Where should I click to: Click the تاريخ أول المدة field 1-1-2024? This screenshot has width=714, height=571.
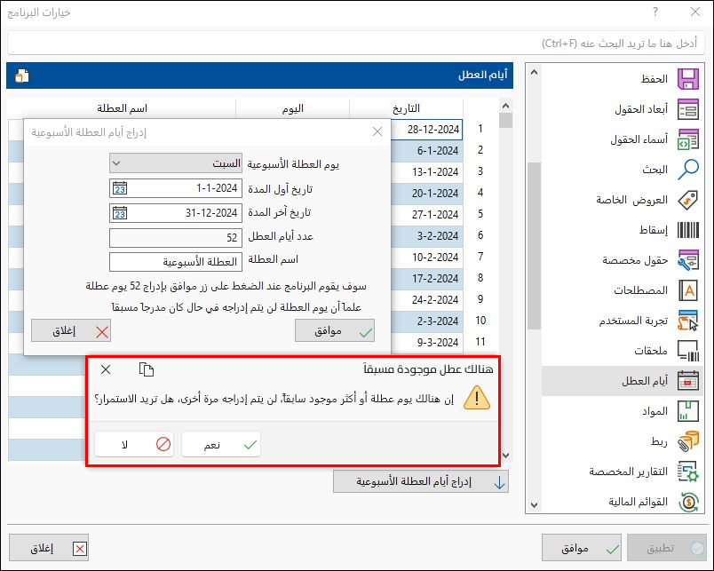[175, 188]
